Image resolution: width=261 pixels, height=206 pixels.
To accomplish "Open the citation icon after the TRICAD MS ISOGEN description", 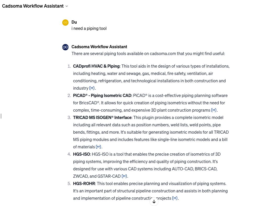I will pyautogui.click(x=99, y=147).
